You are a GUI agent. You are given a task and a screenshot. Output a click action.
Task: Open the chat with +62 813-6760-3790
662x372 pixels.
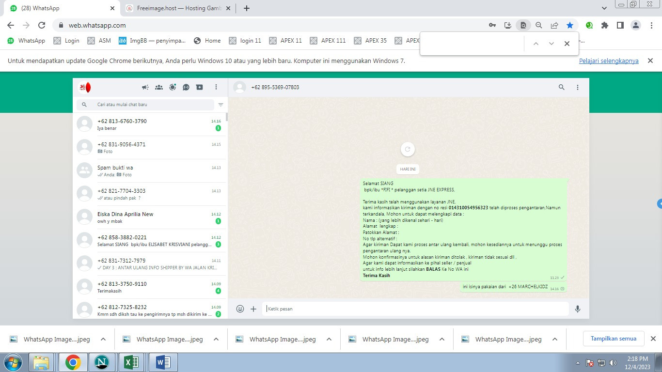(x=150, y=124)
